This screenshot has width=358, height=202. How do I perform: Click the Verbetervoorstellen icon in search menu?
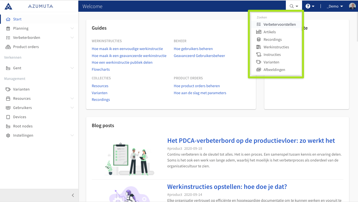pyautogui.click(x=259, y=25)
